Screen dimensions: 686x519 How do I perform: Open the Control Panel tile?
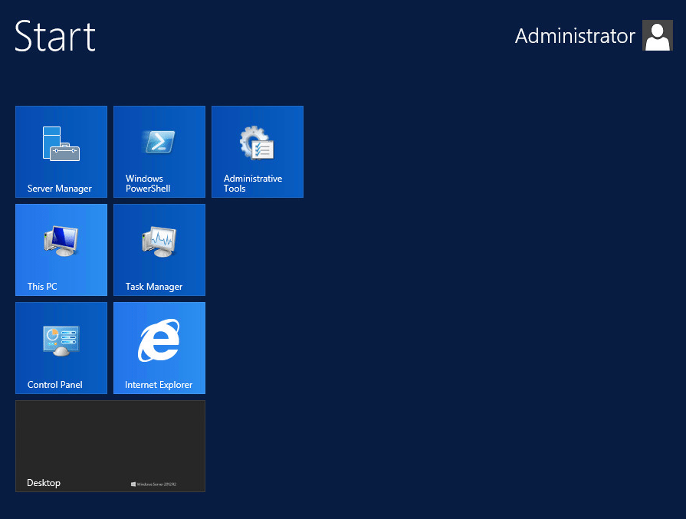[x=61, y=348]
